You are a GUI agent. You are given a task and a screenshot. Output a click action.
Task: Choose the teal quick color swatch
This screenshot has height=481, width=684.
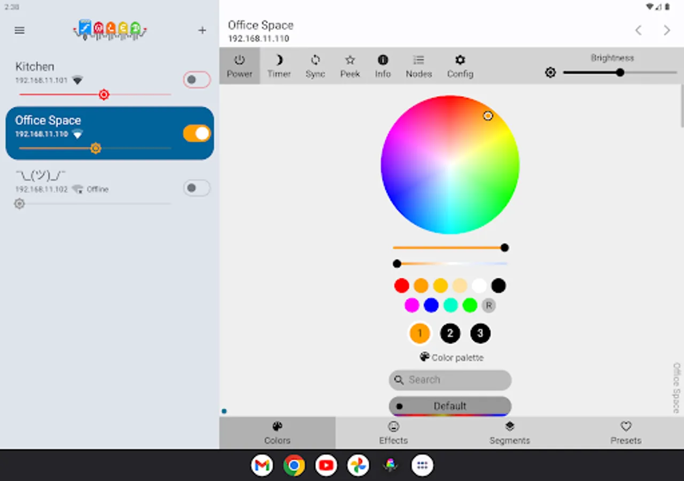tap(450, 305)
